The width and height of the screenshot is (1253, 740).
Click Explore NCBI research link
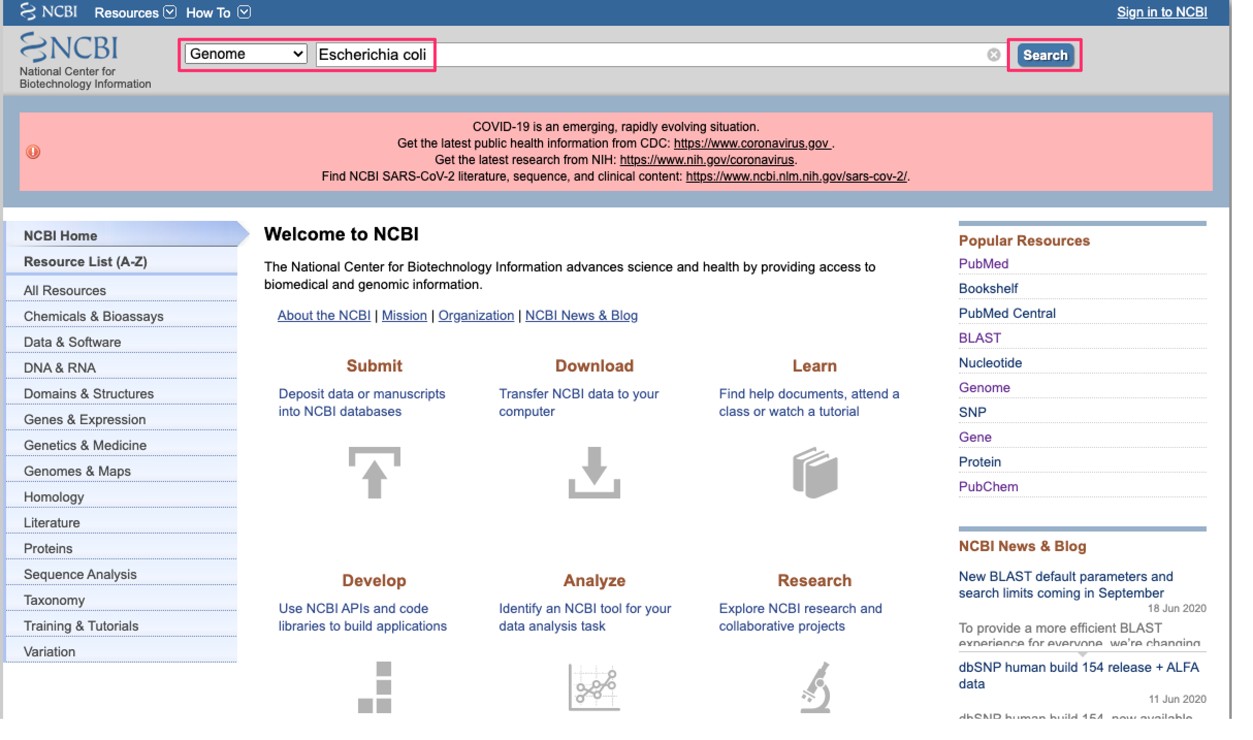801,617
